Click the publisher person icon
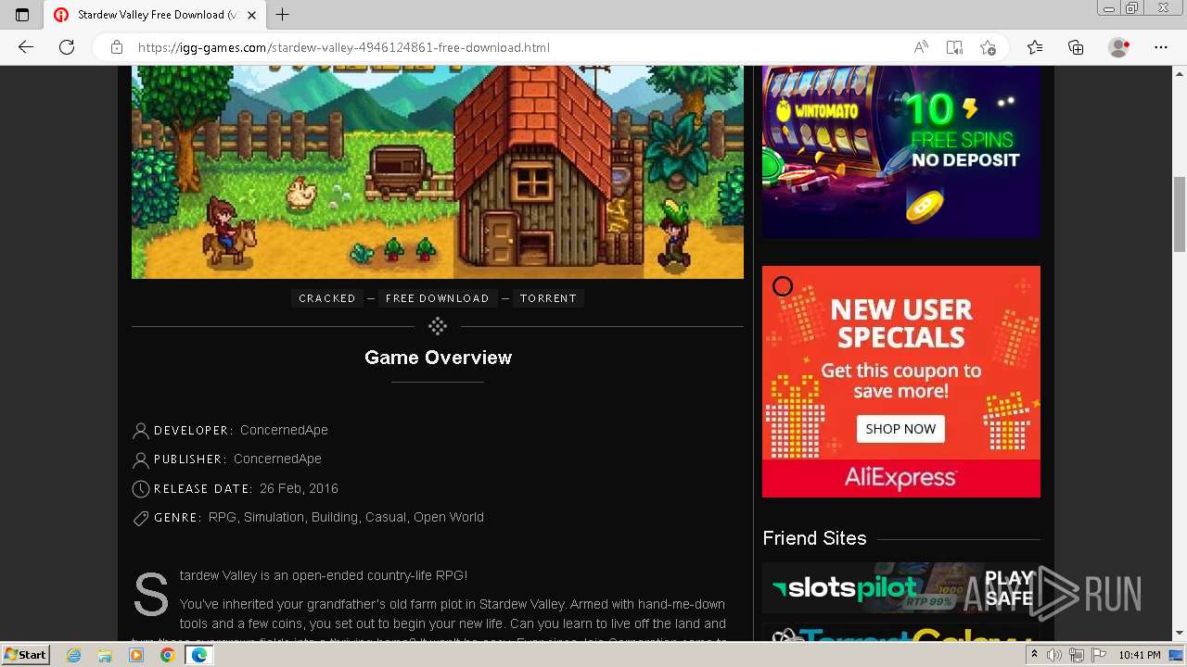The height and width of the screenshot is (667, 1187). pos(141,459)
